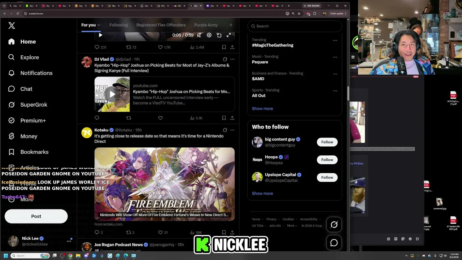462x260 pixels.
Task: Open more options on Kotaku's post
Action: tap(232, 130)
